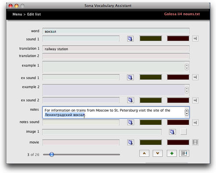This screenshot has height=173, width=216.
Task: Play the sound 1 speaker icon
Action: pos(195,39)
